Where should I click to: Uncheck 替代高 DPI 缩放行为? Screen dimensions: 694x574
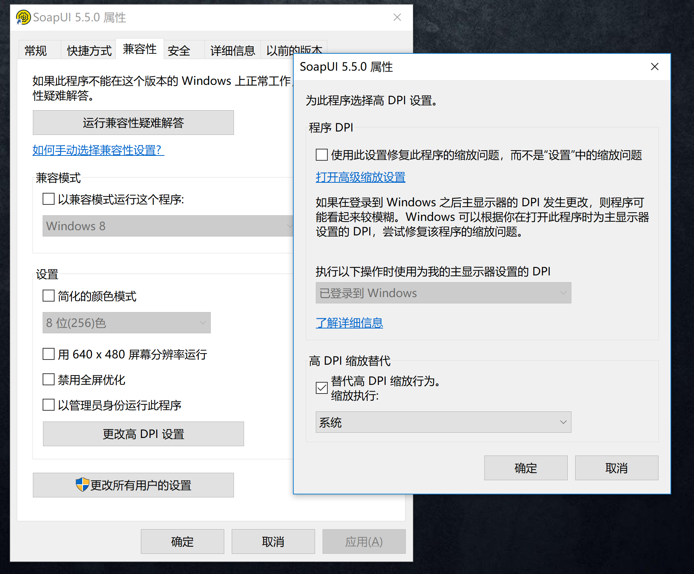tap(321, 389)
